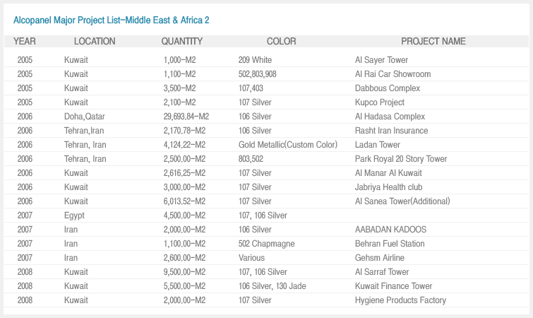Click the LOCATION column header
533x318 pixels.
[95, 41]
